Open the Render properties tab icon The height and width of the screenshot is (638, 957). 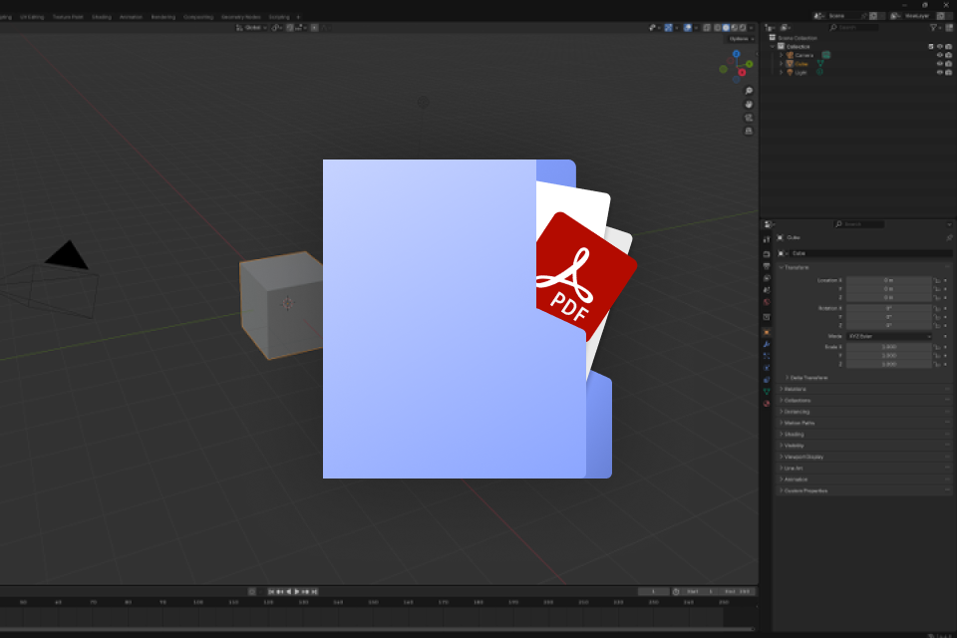[x=767, y=254]
